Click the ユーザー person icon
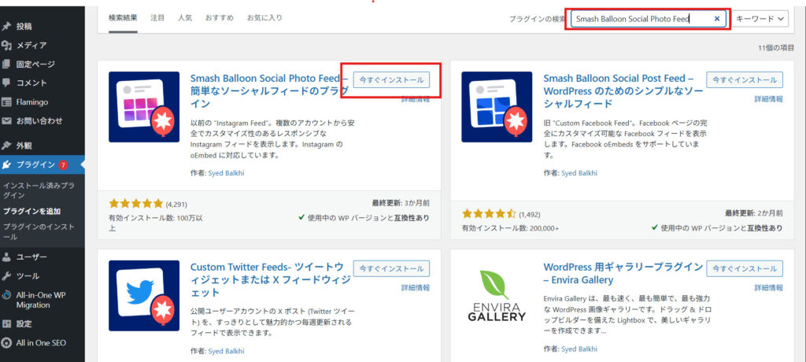 tap(6, 257)
